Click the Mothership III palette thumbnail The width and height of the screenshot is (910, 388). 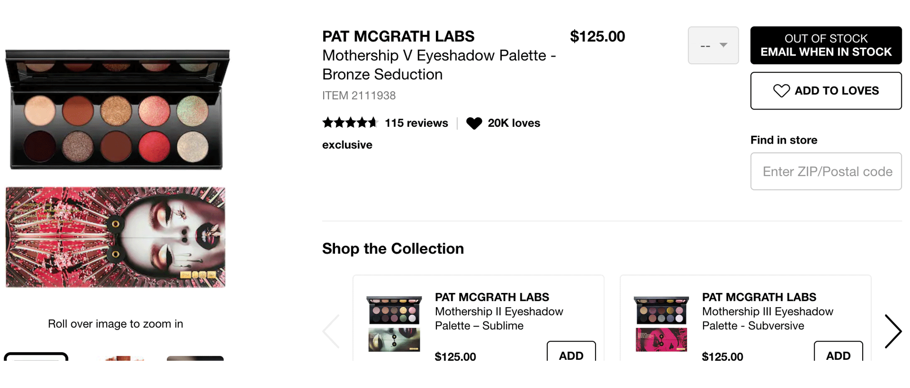661,324
